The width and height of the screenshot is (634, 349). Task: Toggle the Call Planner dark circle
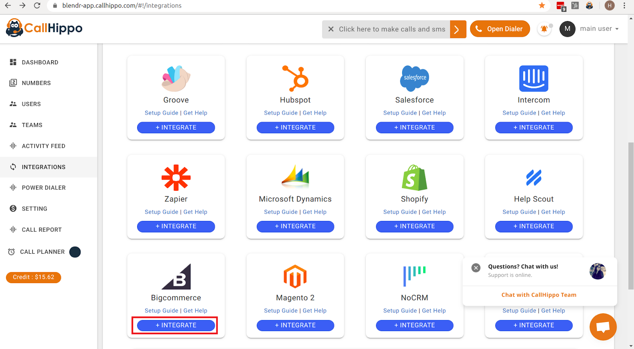tap(75, 252)
